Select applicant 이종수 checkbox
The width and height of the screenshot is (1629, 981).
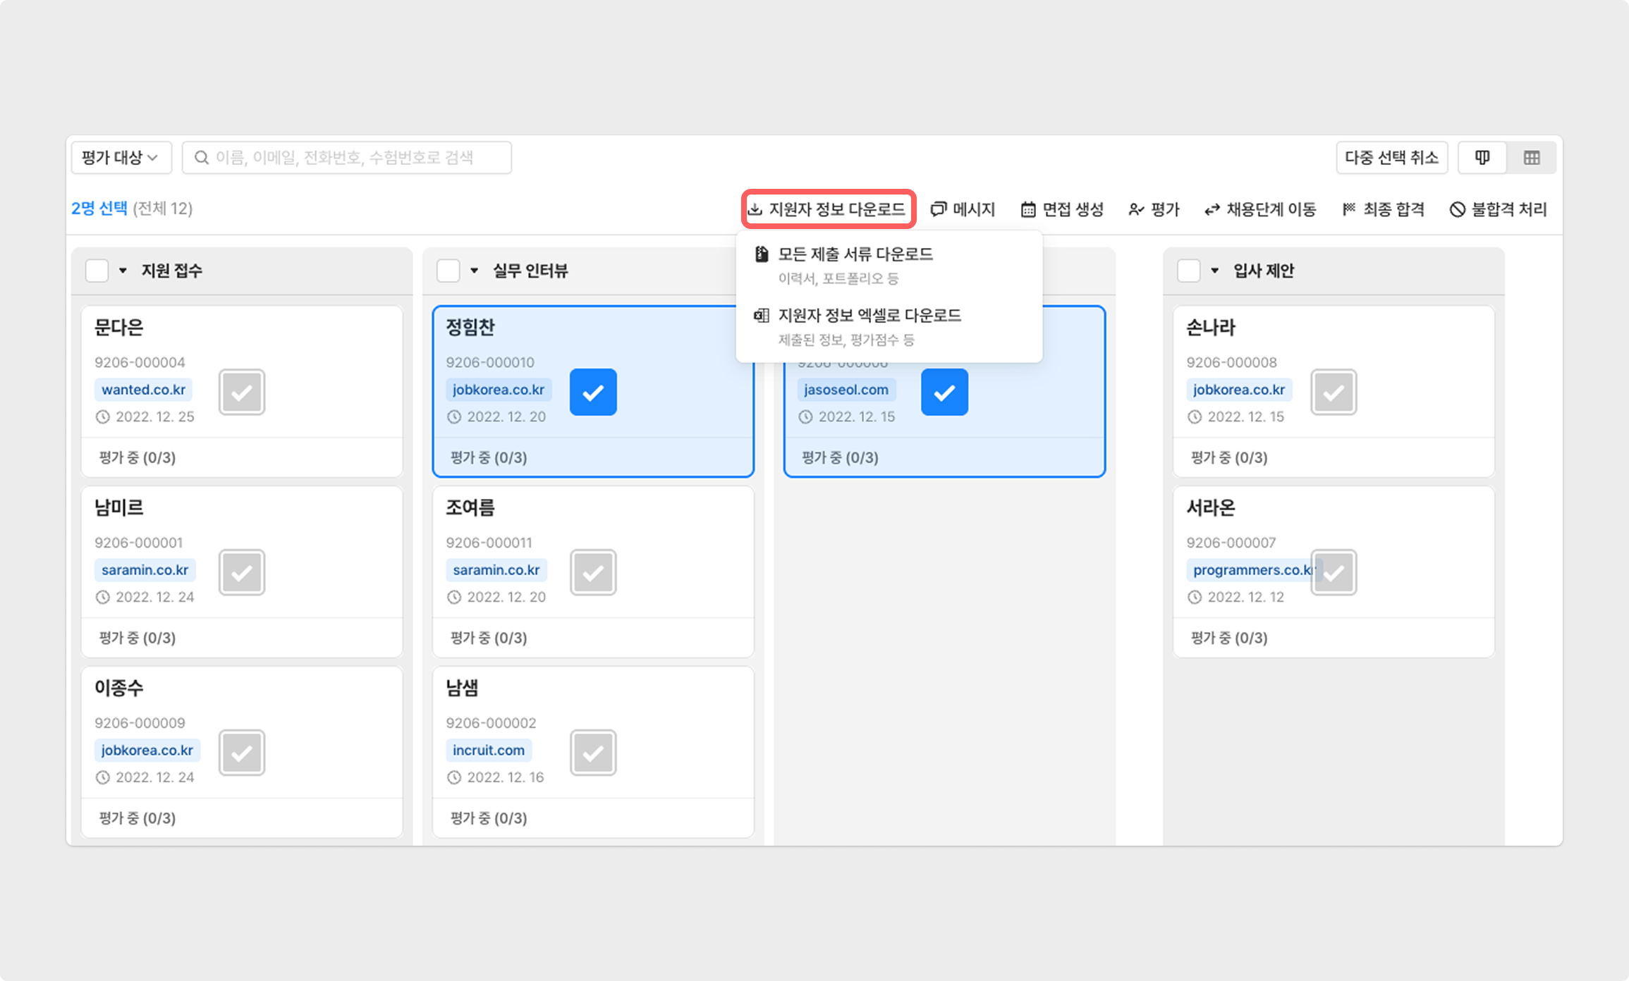[x=242, y=753]
